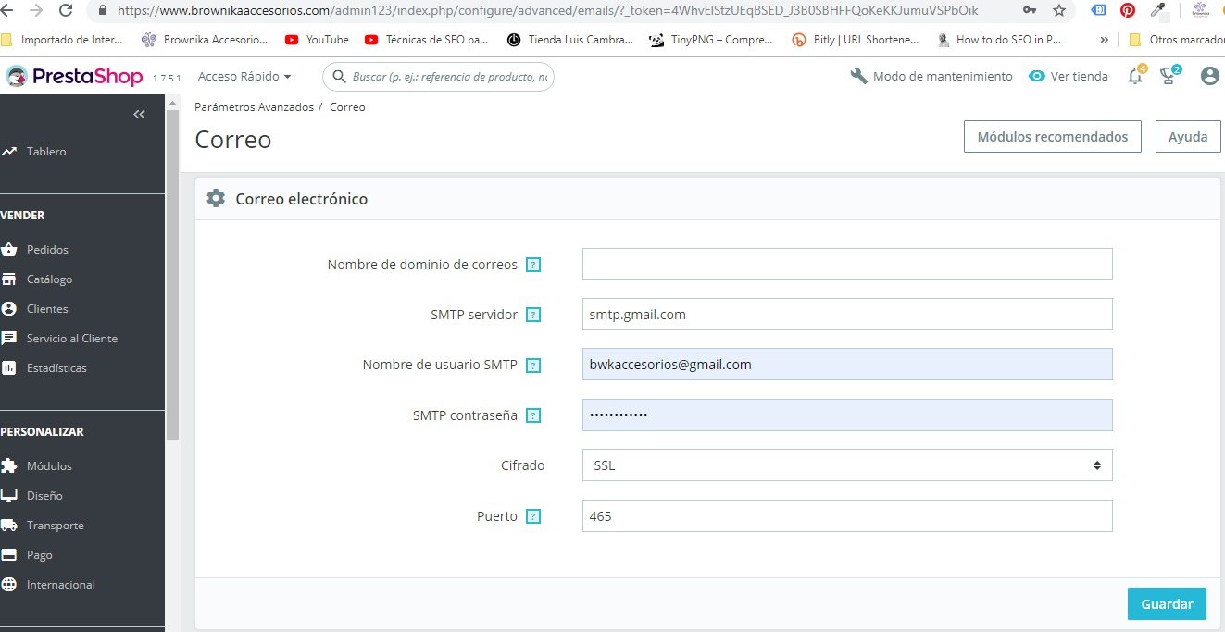Open notifications bell icon

pyautogui.click(x=1136, y=76)
